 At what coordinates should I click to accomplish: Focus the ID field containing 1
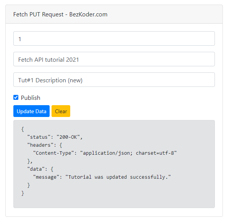point(114,38)
